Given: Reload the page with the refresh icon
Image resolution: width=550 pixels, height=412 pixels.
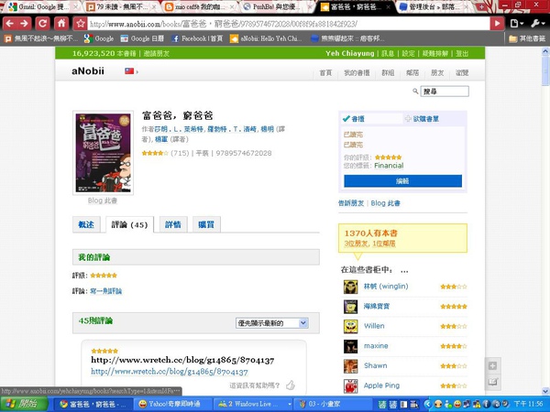Looking at the screenshot, I should 43,24.
